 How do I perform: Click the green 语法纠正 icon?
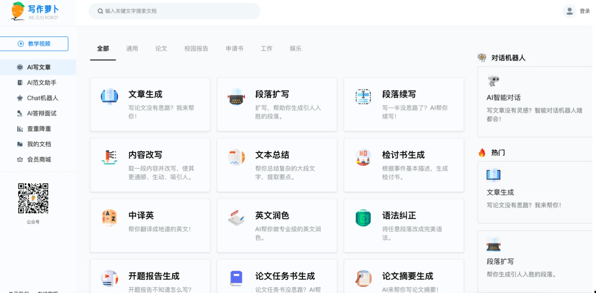tap(363, 218)
